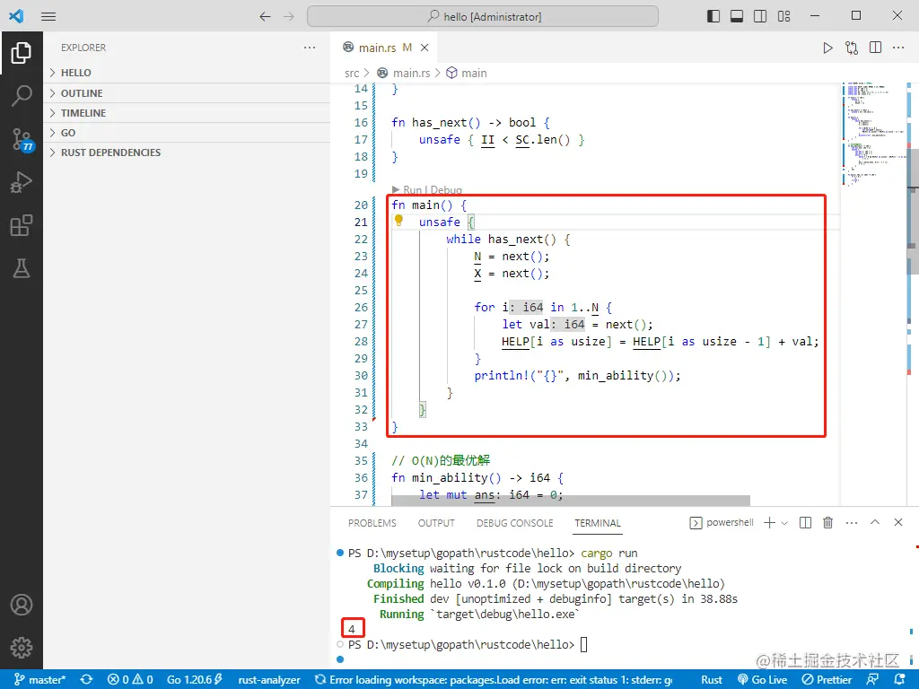Open changes compare icon in editor toolbar
919x689 pixels.
click(852, 48)
